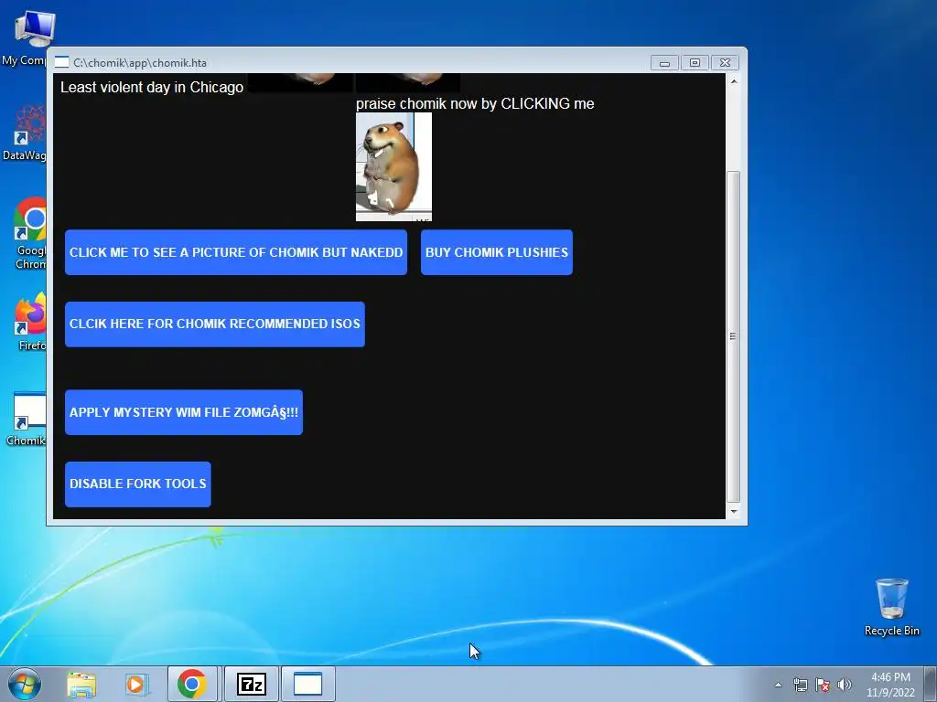Maximize the chomik.hta window
This screenshot has height=702, width=937.
[x=695, y=63]
